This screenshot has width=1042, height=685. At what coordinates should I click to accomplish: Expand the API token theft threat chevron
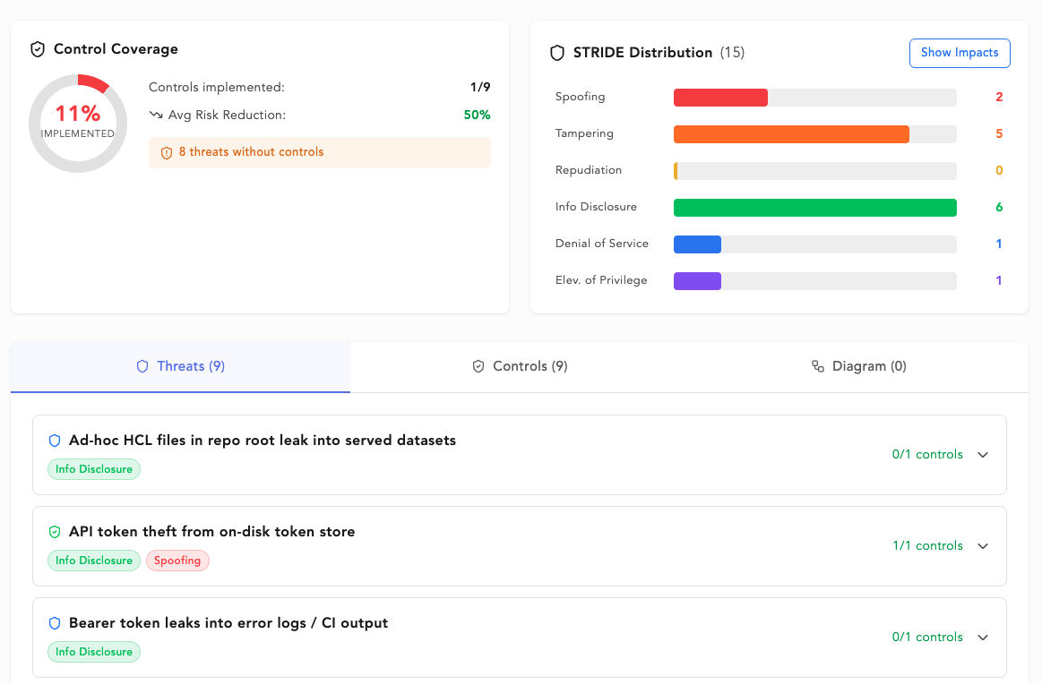983,546
